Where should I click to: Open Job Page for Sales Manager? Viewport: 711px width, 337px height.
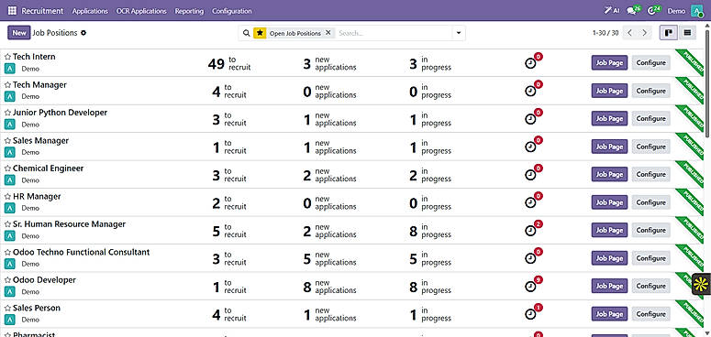pos(609,147)
